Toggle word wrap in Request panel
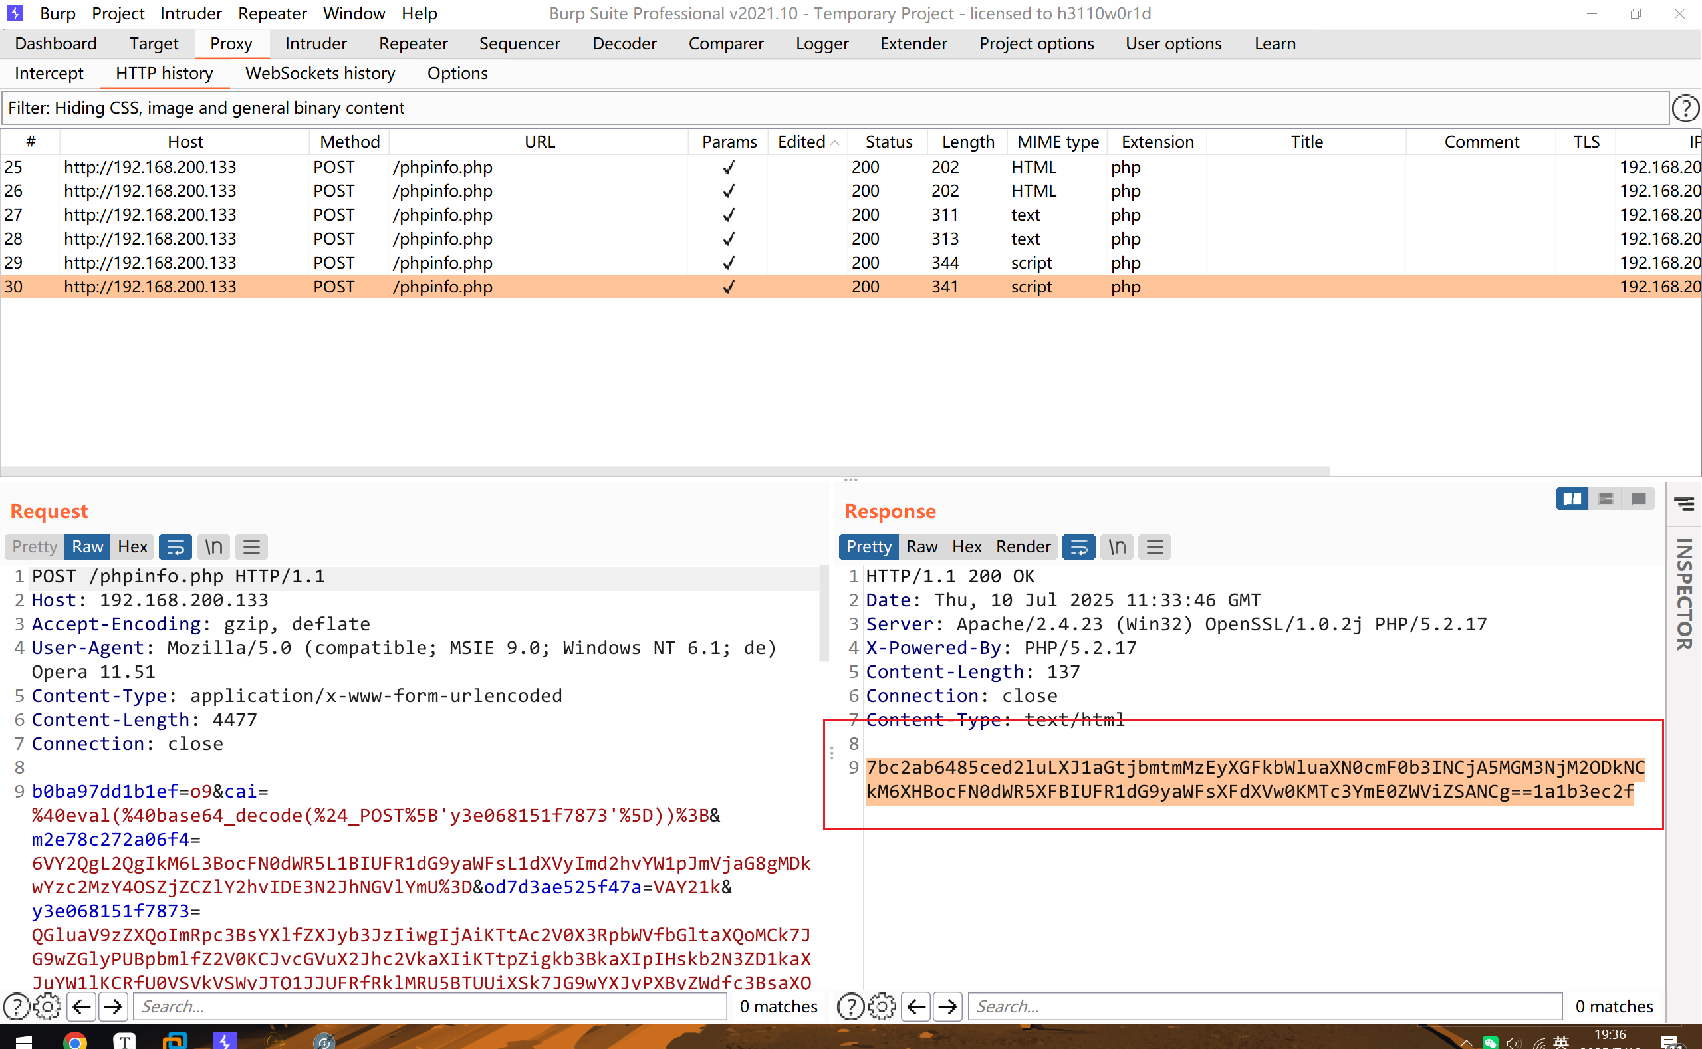Viewport: 1702px width, 1049px height. (176, 546)
